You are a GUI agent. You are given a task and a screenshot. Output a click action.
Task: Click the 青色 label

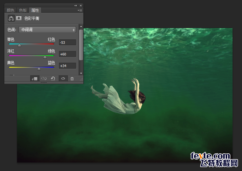(x=11, y=39)
